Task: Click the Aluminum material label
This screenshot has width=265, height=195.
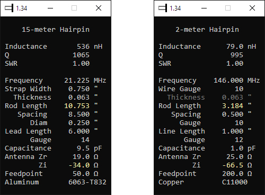Action: (x=22, y=182)
